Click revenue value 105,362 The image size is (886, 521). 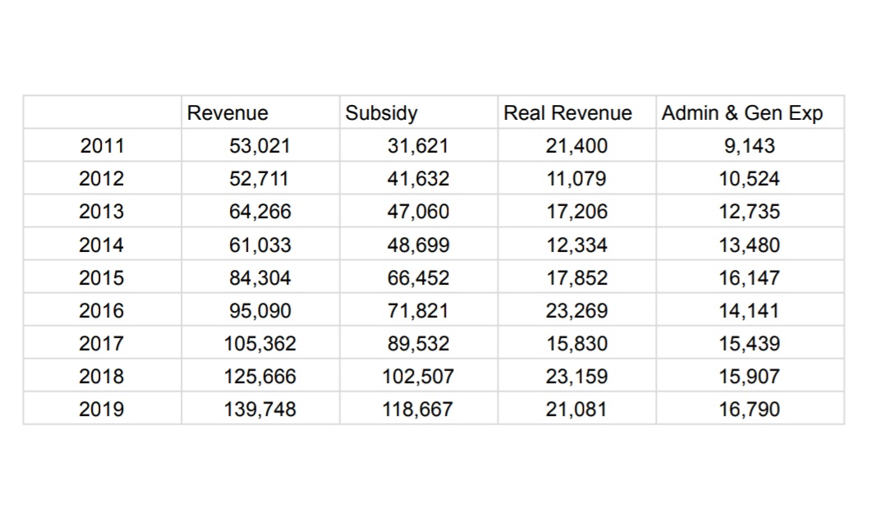coord(260,343)
